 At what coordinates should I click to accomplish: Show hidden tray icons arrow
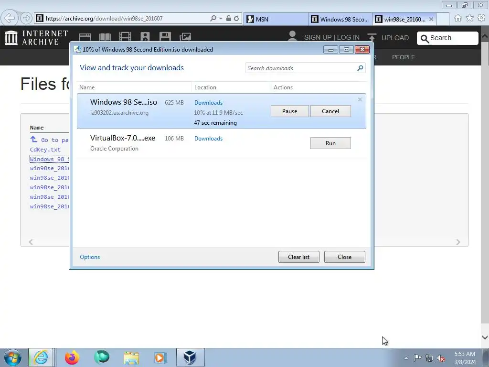(x=406, y=358)
